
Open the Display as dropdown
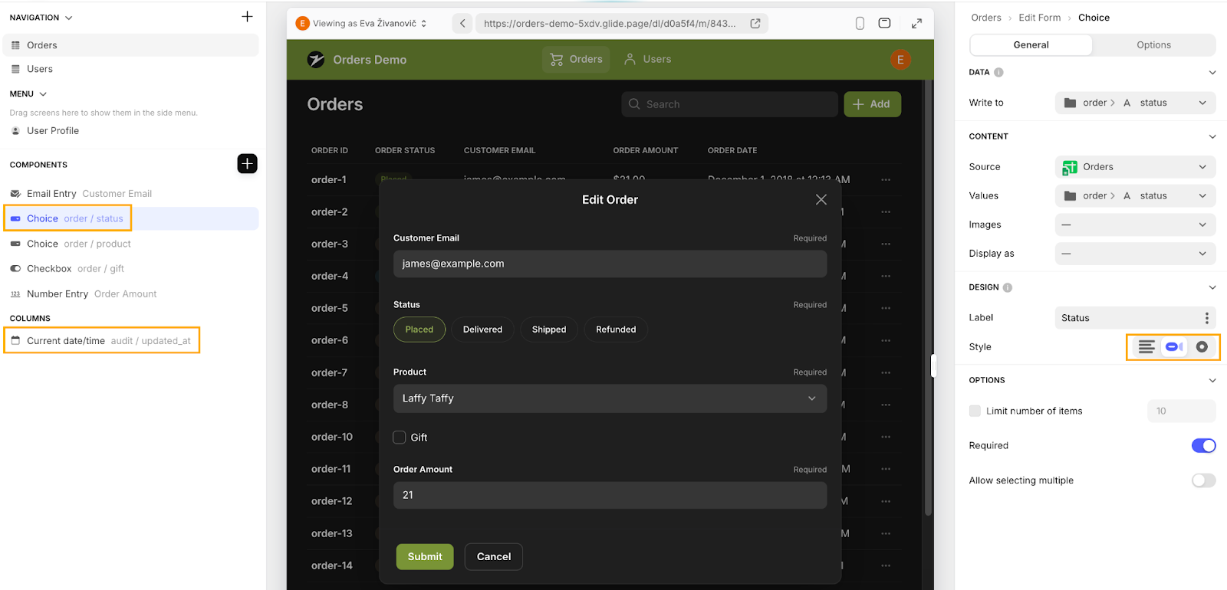(x=1135, y=254)
